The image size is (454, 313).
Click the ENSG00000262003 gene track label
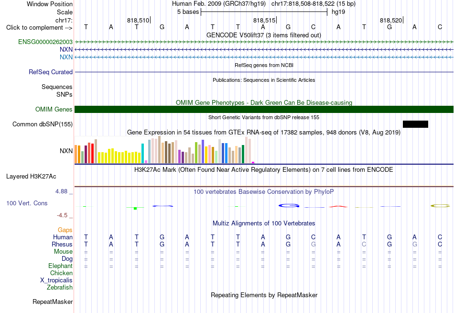pos(45,42)
